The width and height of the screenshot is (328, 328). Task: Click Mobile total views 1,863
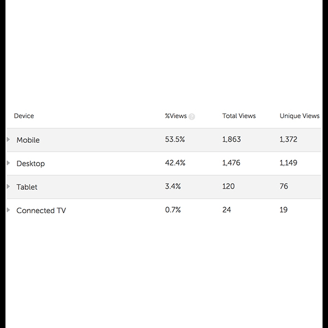[x=231, y=139]
